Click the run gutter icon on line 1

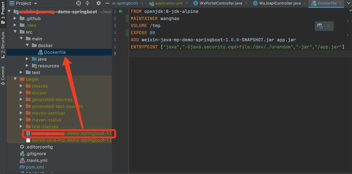[121, 11]
